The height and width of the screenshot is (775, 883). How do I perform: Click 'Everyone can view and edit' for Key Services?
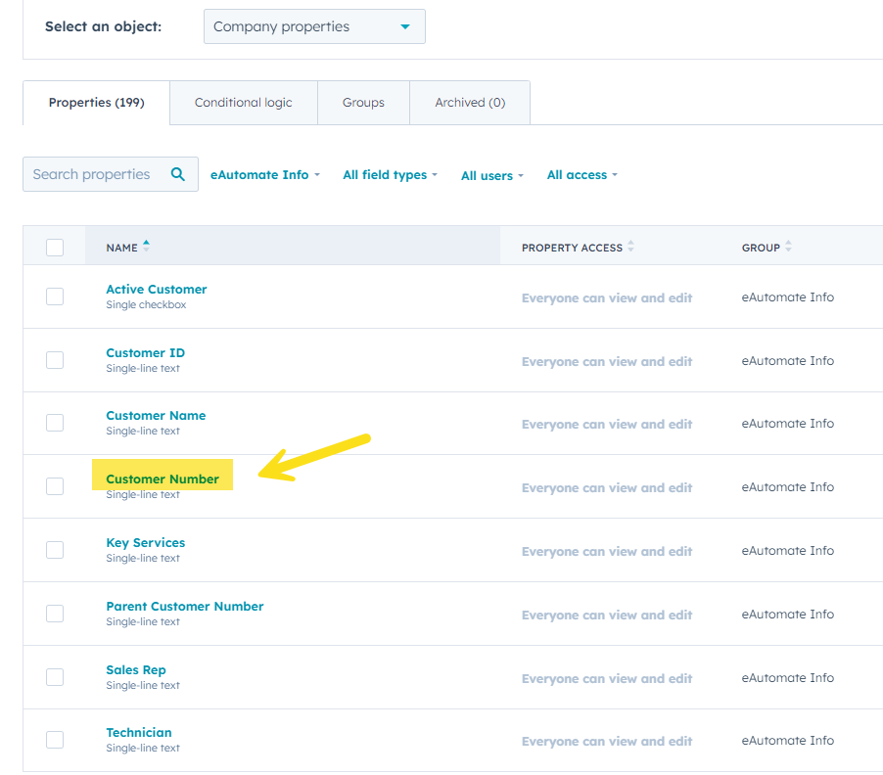607,552
